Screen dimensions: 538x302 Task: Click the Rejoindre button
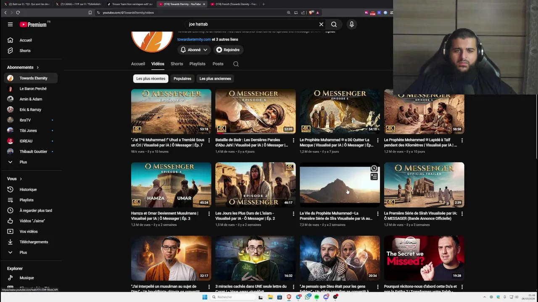pos(228,49)
